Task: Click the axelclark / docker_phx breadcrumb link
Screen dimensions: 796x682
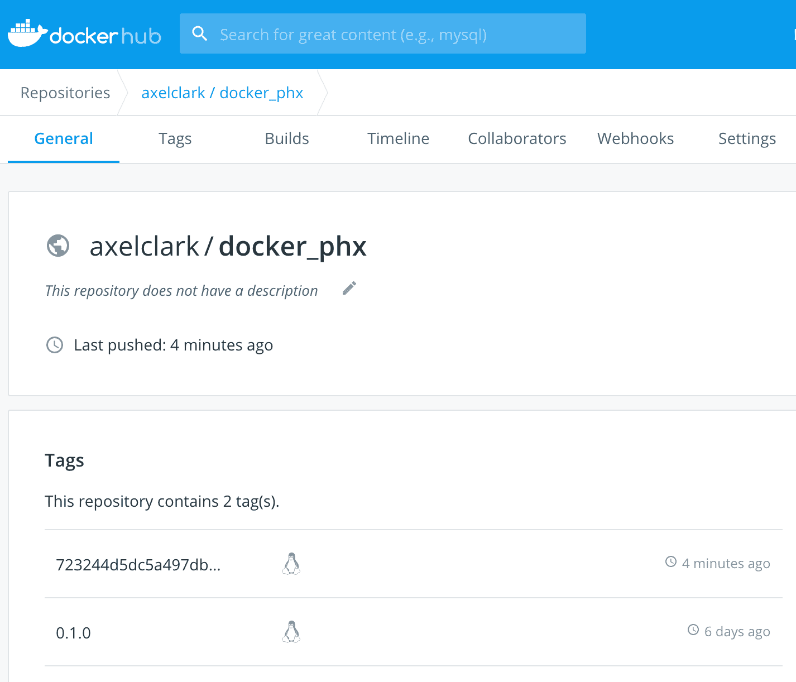Action: [x=222, y=92]
